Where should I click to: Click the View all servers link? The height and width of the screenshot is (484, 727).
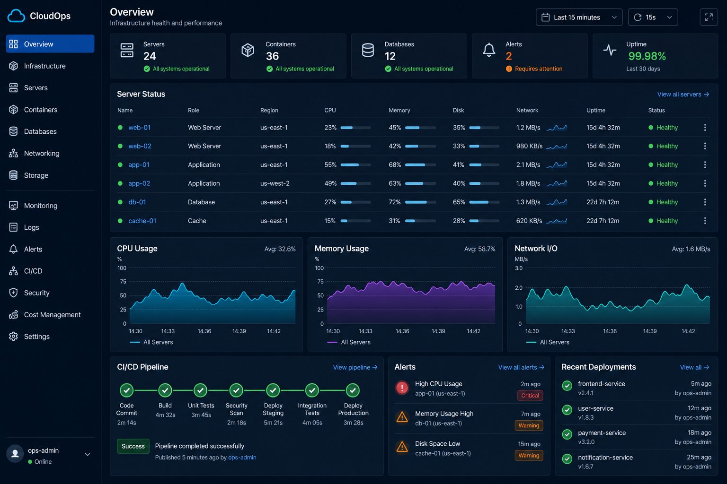tap(683, 95)
